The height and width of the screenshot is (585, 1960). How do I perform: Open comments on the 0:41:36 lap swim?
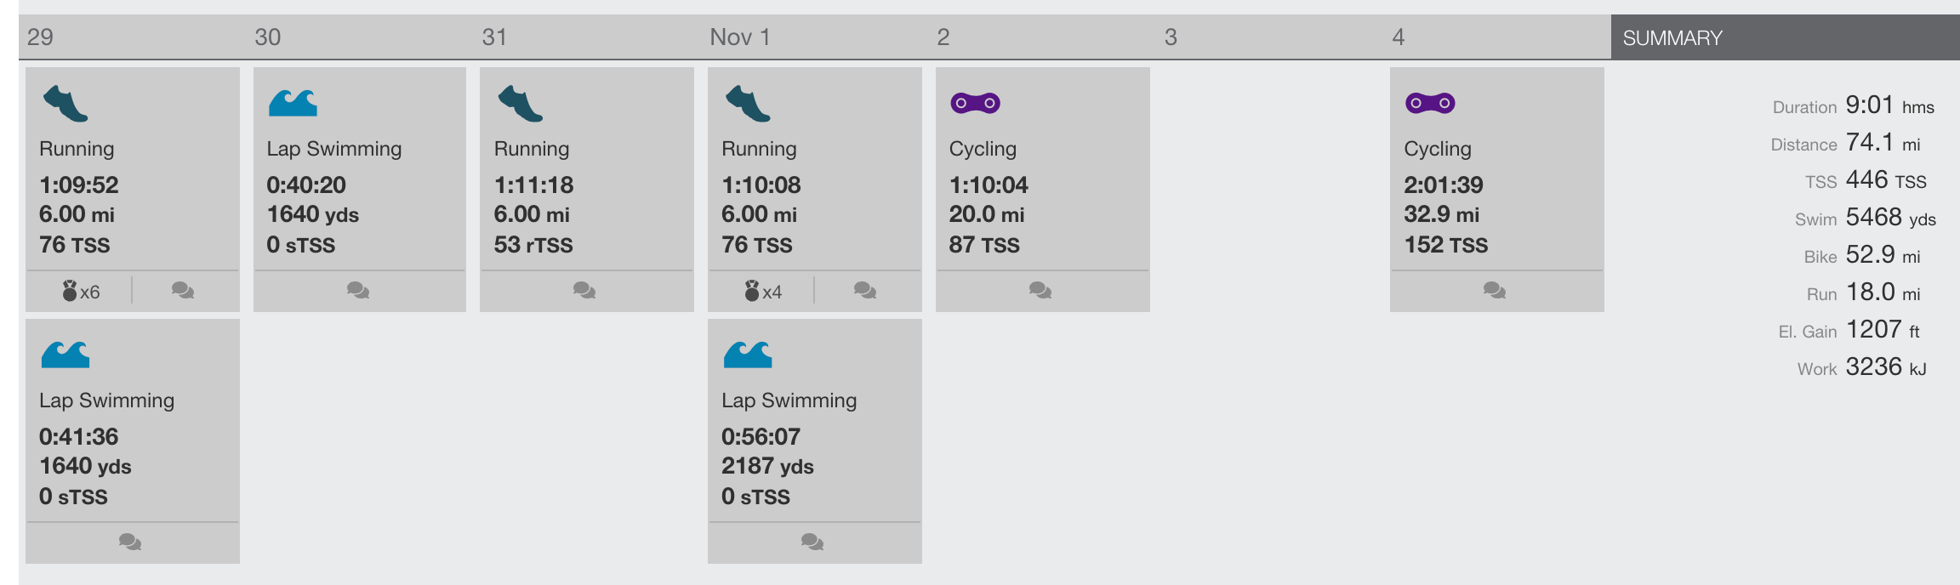(130, 542)
